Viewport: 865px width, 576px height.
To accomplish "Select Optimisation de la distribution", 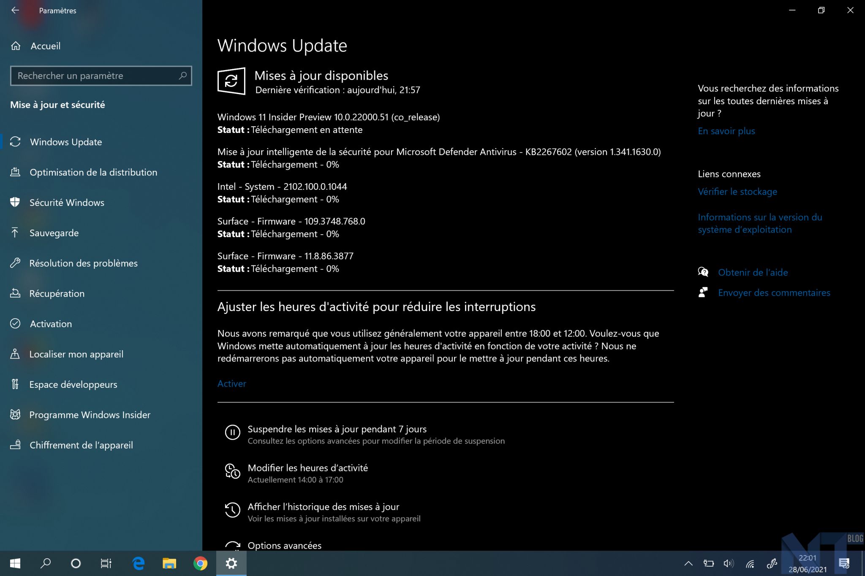I will click(x=93, y=172).
